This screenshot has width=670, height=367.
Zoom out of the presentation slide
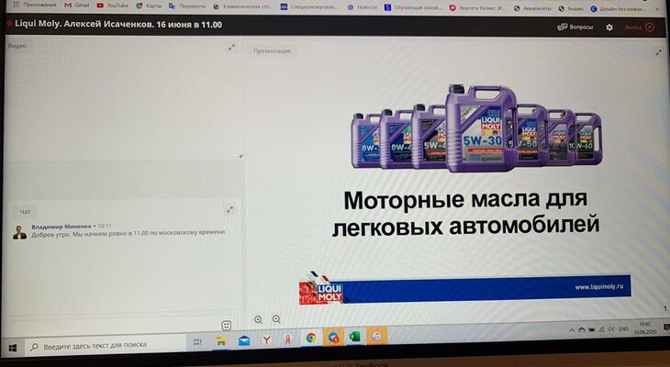coord(276,319)
